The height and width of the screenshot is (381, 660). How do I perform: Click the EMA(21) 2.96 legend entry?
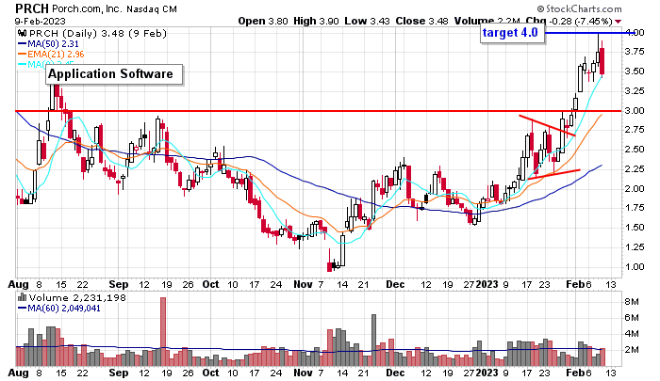point(51,55)
